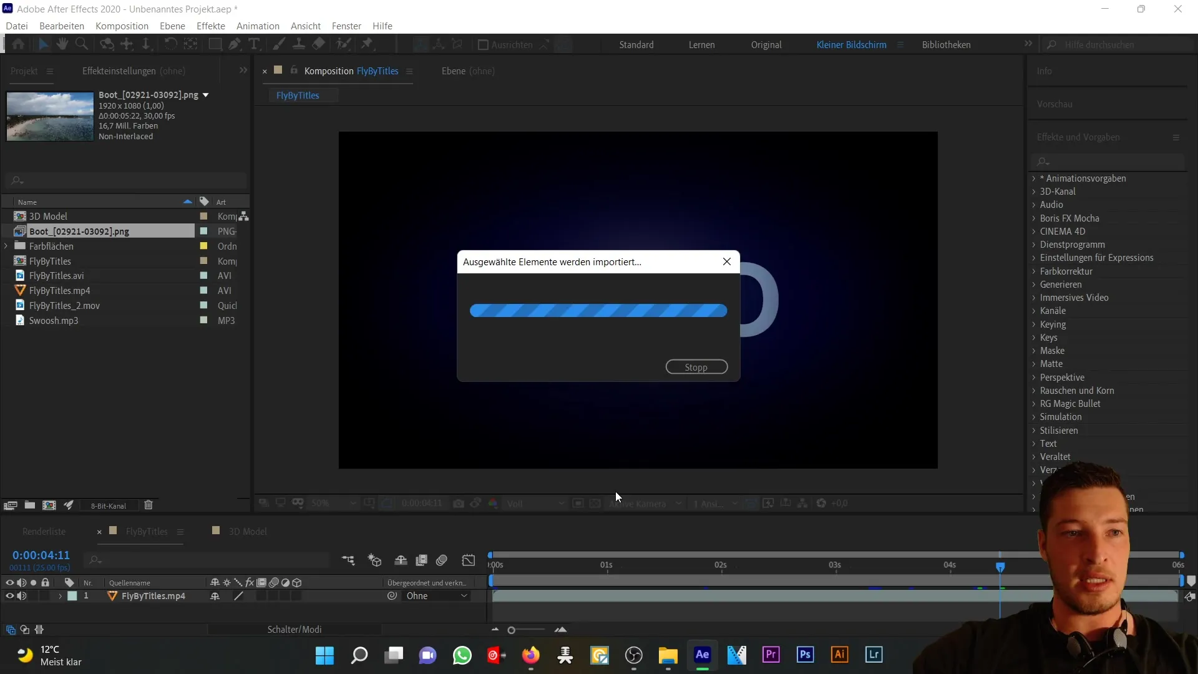
Task: Select the Rectangle shape tool
Action: pos(215,44)
